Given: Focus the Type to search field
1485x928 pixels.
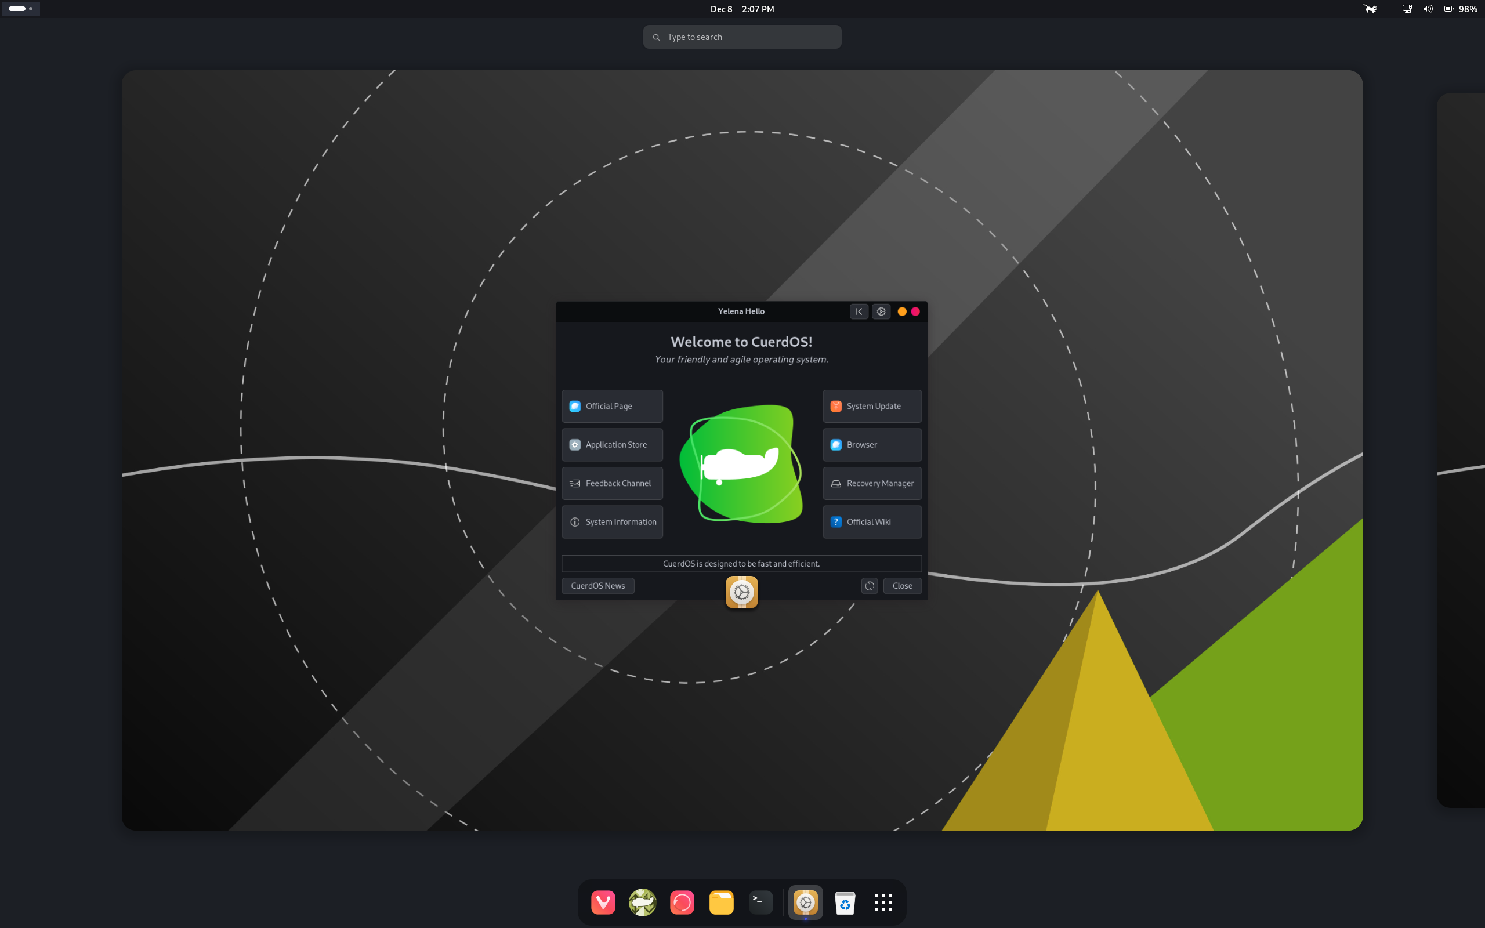Looking at the screenshot, I should 742,37.
